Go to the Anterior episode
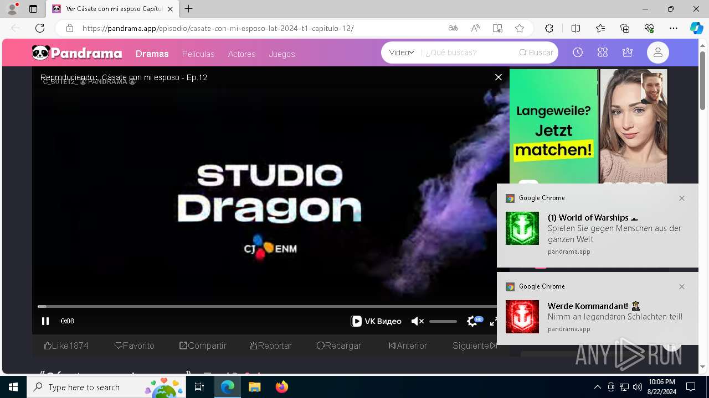The width and height of the screenshot is (709, 398). pos(408,345)
